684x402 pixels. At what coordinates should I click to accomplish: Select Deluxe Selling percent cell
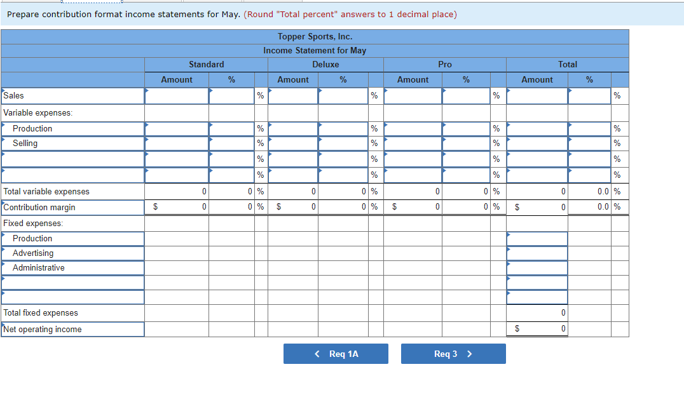(x=343, y=144)
